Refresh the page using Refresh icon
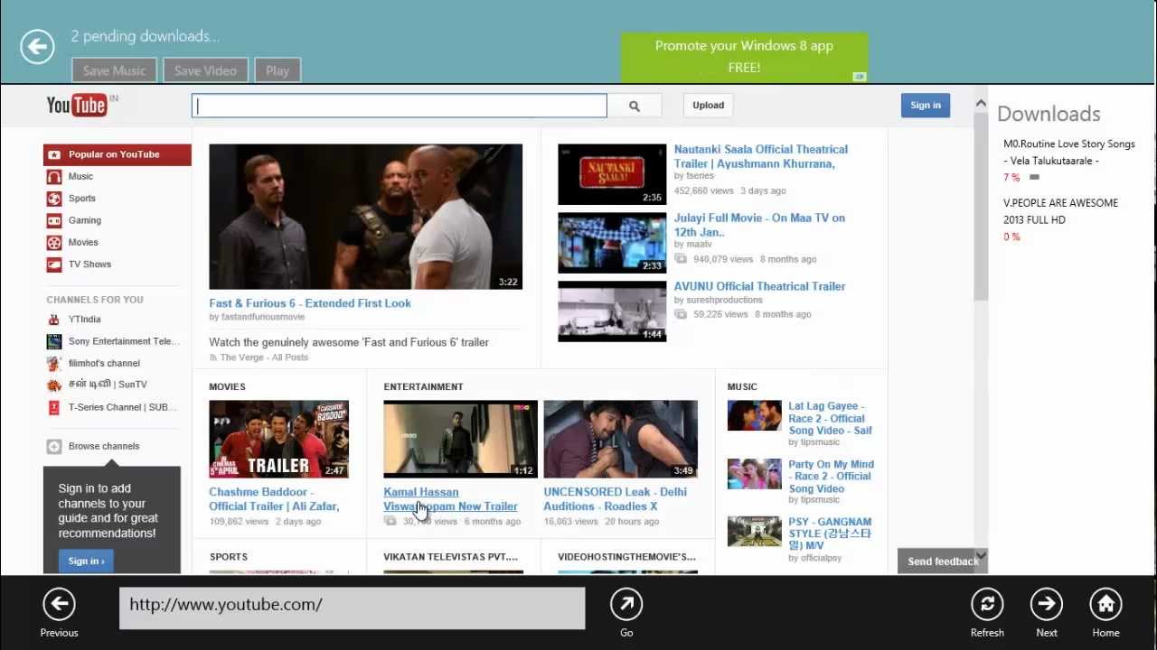Viewport: 1157px width, 650px height. pyautogui.click(x=987, y=604)
